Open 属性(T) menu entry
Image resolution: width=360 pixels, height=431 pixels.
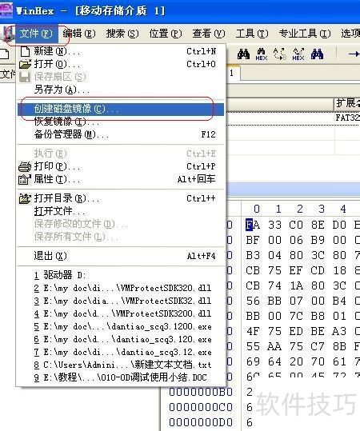click(x=121, y=179)
